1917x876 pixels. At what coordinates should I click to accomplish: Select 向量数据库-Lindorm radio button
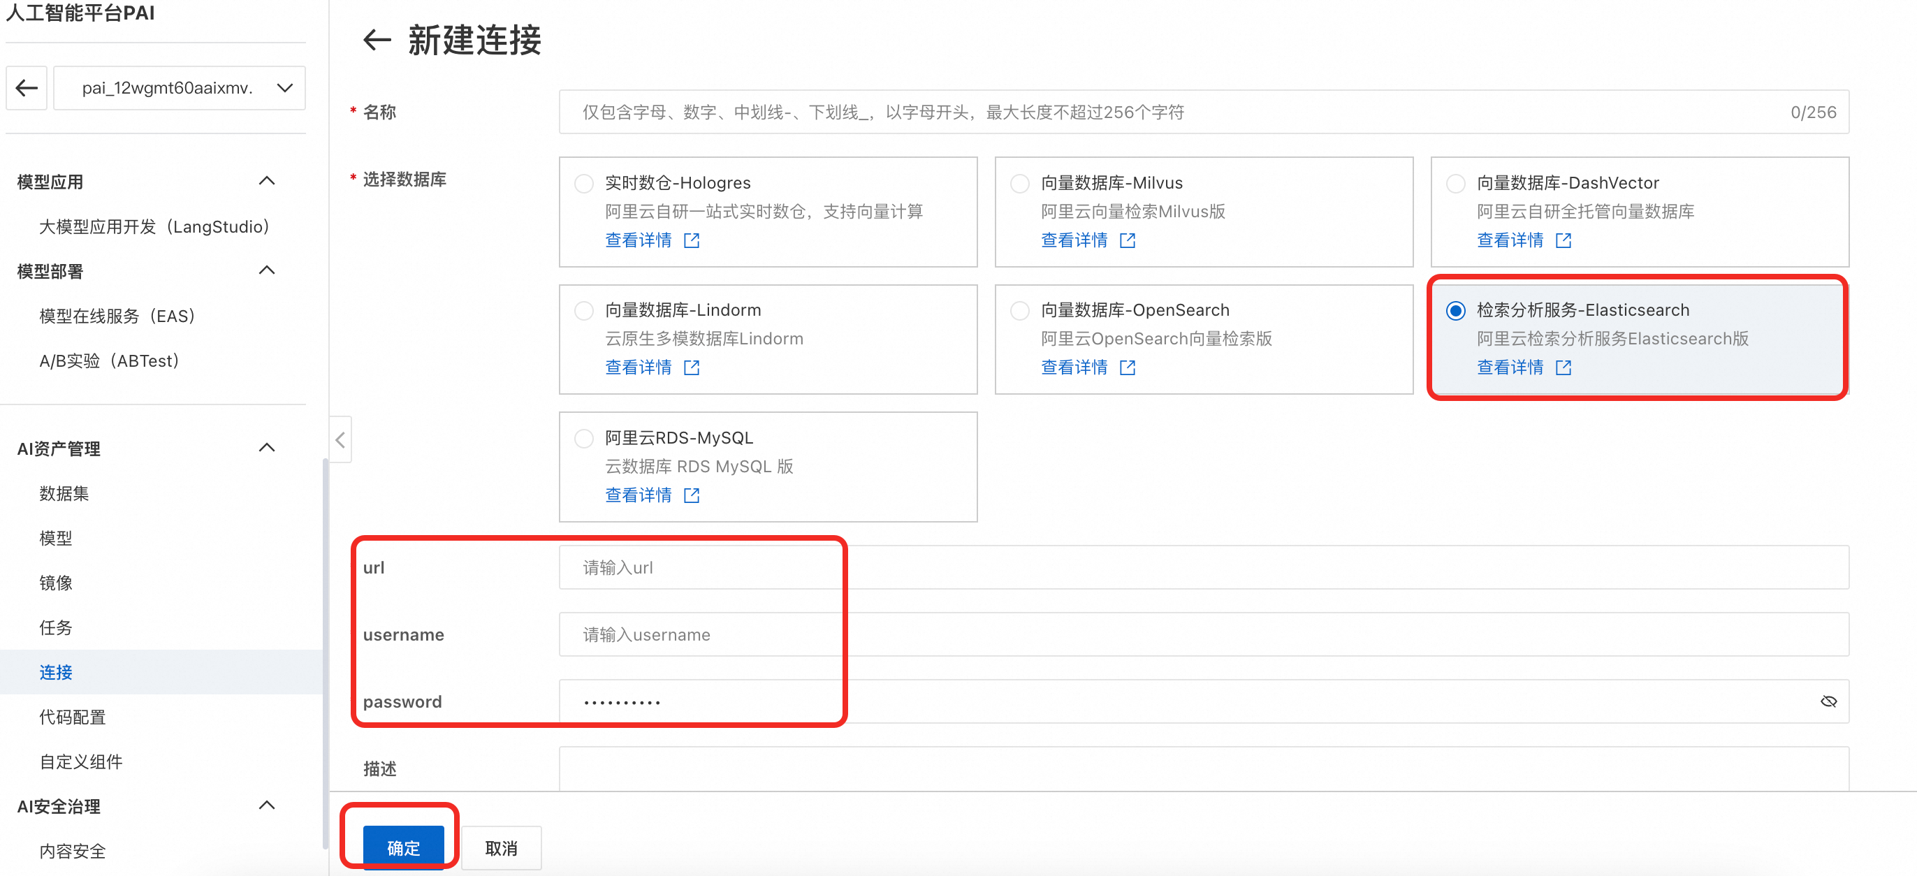pyautogui.click(x=584, y=310)
